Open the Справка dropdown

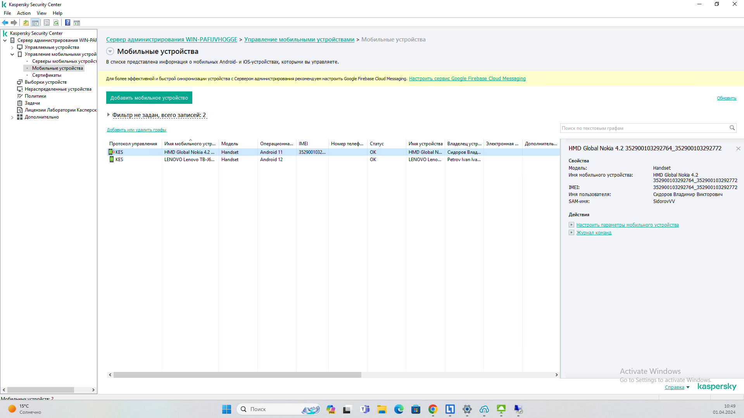[x=677, y=387]
